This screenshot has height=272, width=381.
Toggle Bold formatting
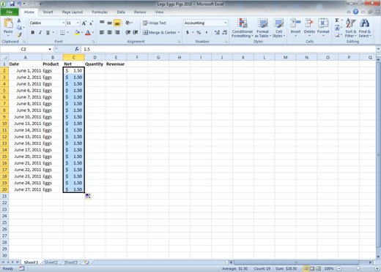pos(33,32)
